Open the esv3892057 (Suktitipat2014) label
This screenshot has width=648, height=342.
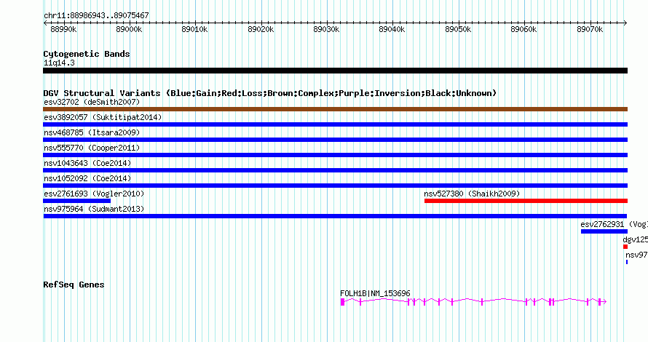[103, 117]
